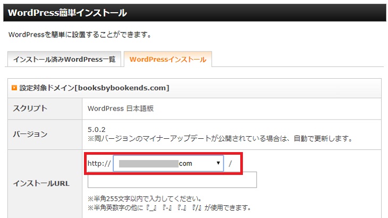Click the minor update auto-update note
Image resolution: width=388 pixels, height=218 pixels.
[220, 138]
